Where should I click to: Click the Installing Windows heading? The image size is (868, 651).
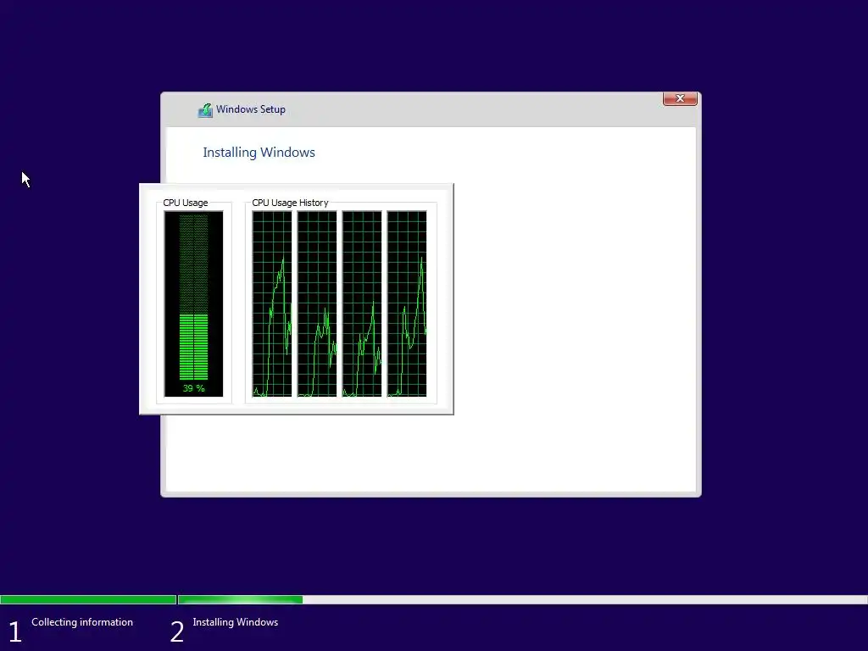(x=259, y=153)
